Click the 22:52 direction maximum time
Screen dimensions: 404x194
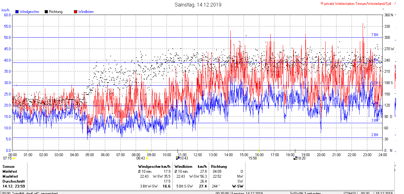(x=217, y=176)
